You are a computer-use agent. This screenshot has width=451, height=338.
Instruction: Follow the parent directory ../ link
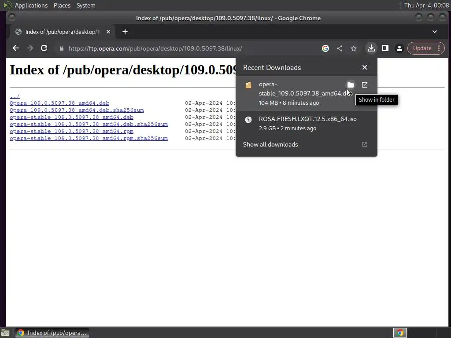15,96
